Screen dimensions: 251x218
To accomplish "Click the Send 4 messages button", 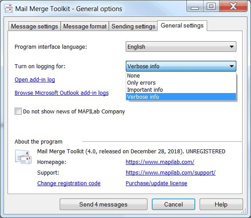I will click(104, 204).
